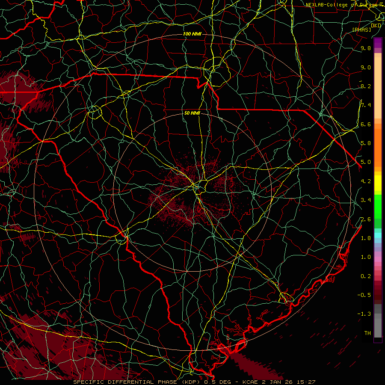The image size is (385, 385).
Task: Pick the bright green color bar segment
Action: point(378,207)
